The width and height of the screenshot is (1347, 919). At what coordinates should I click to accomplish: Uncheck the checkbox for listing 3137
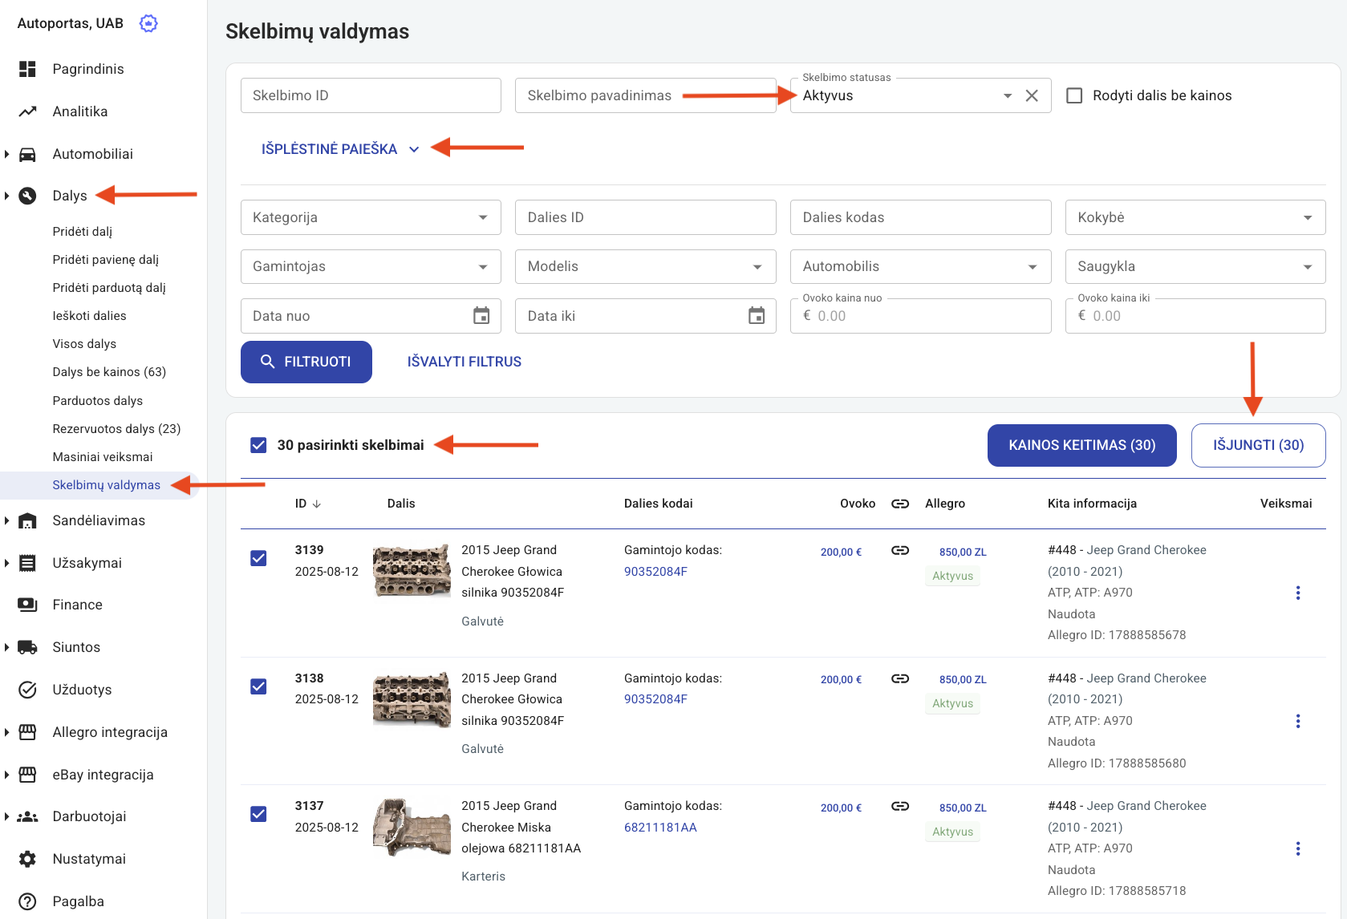click(258, 814)
